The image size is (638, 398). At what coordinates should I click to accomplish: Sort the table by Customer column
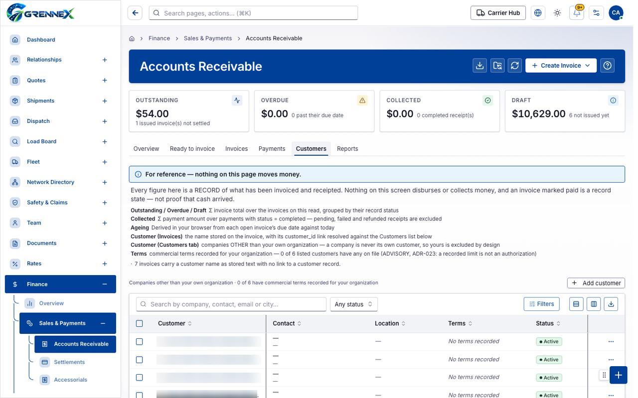[x=175, y=323]
